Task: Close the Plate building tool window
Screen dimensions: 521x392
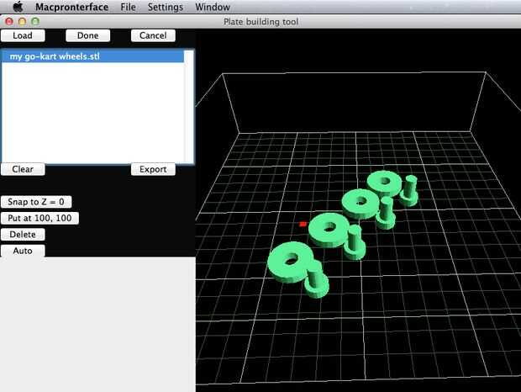Action: 9,22
